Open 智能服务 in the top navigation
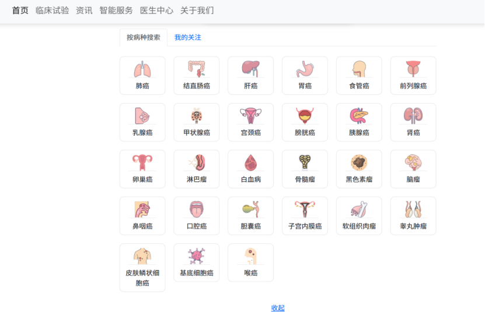 tap(116, 10)
